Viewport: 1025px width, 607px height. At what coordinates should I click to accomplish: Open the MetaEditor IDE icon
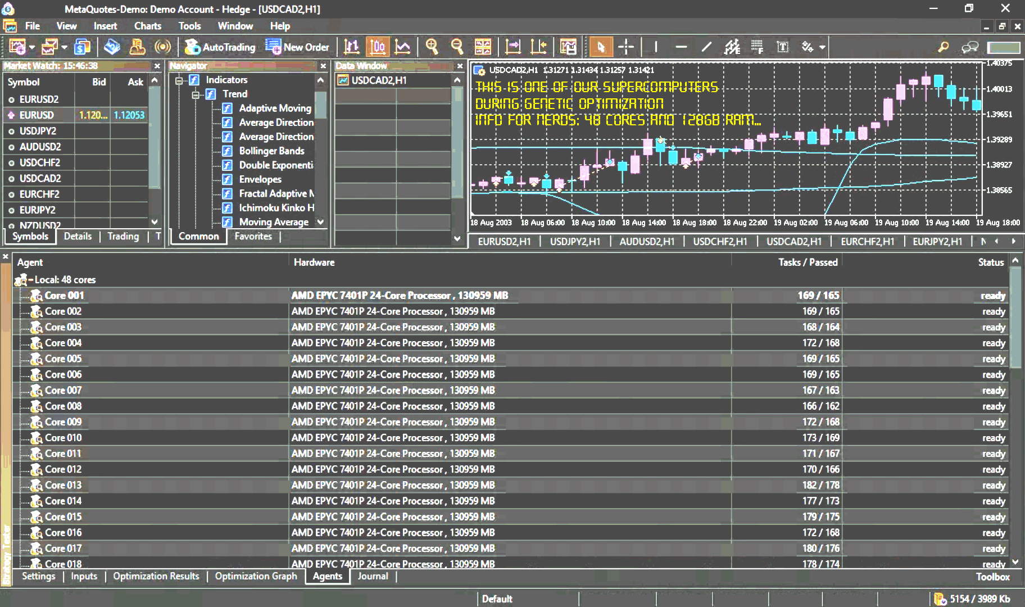tap(112, 47)
